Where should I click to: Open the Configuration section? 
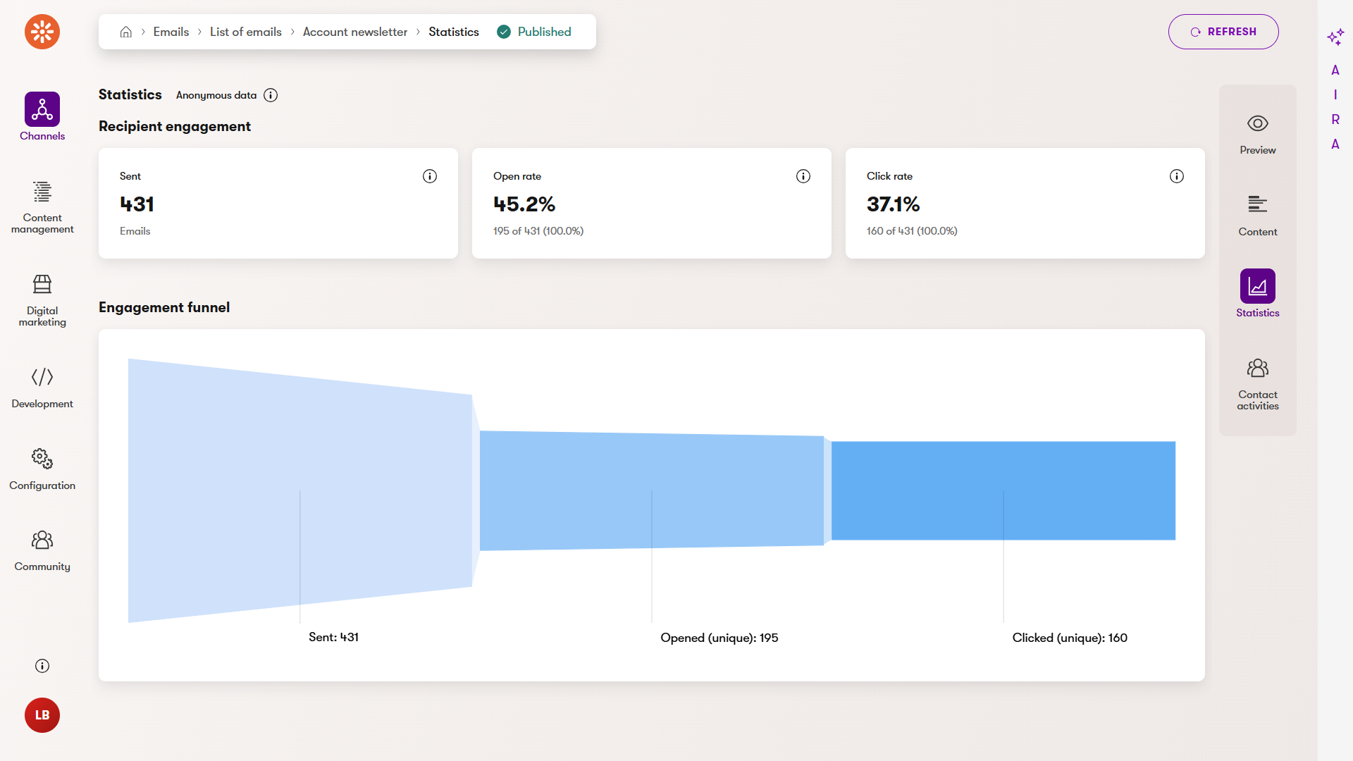[42, 469]
